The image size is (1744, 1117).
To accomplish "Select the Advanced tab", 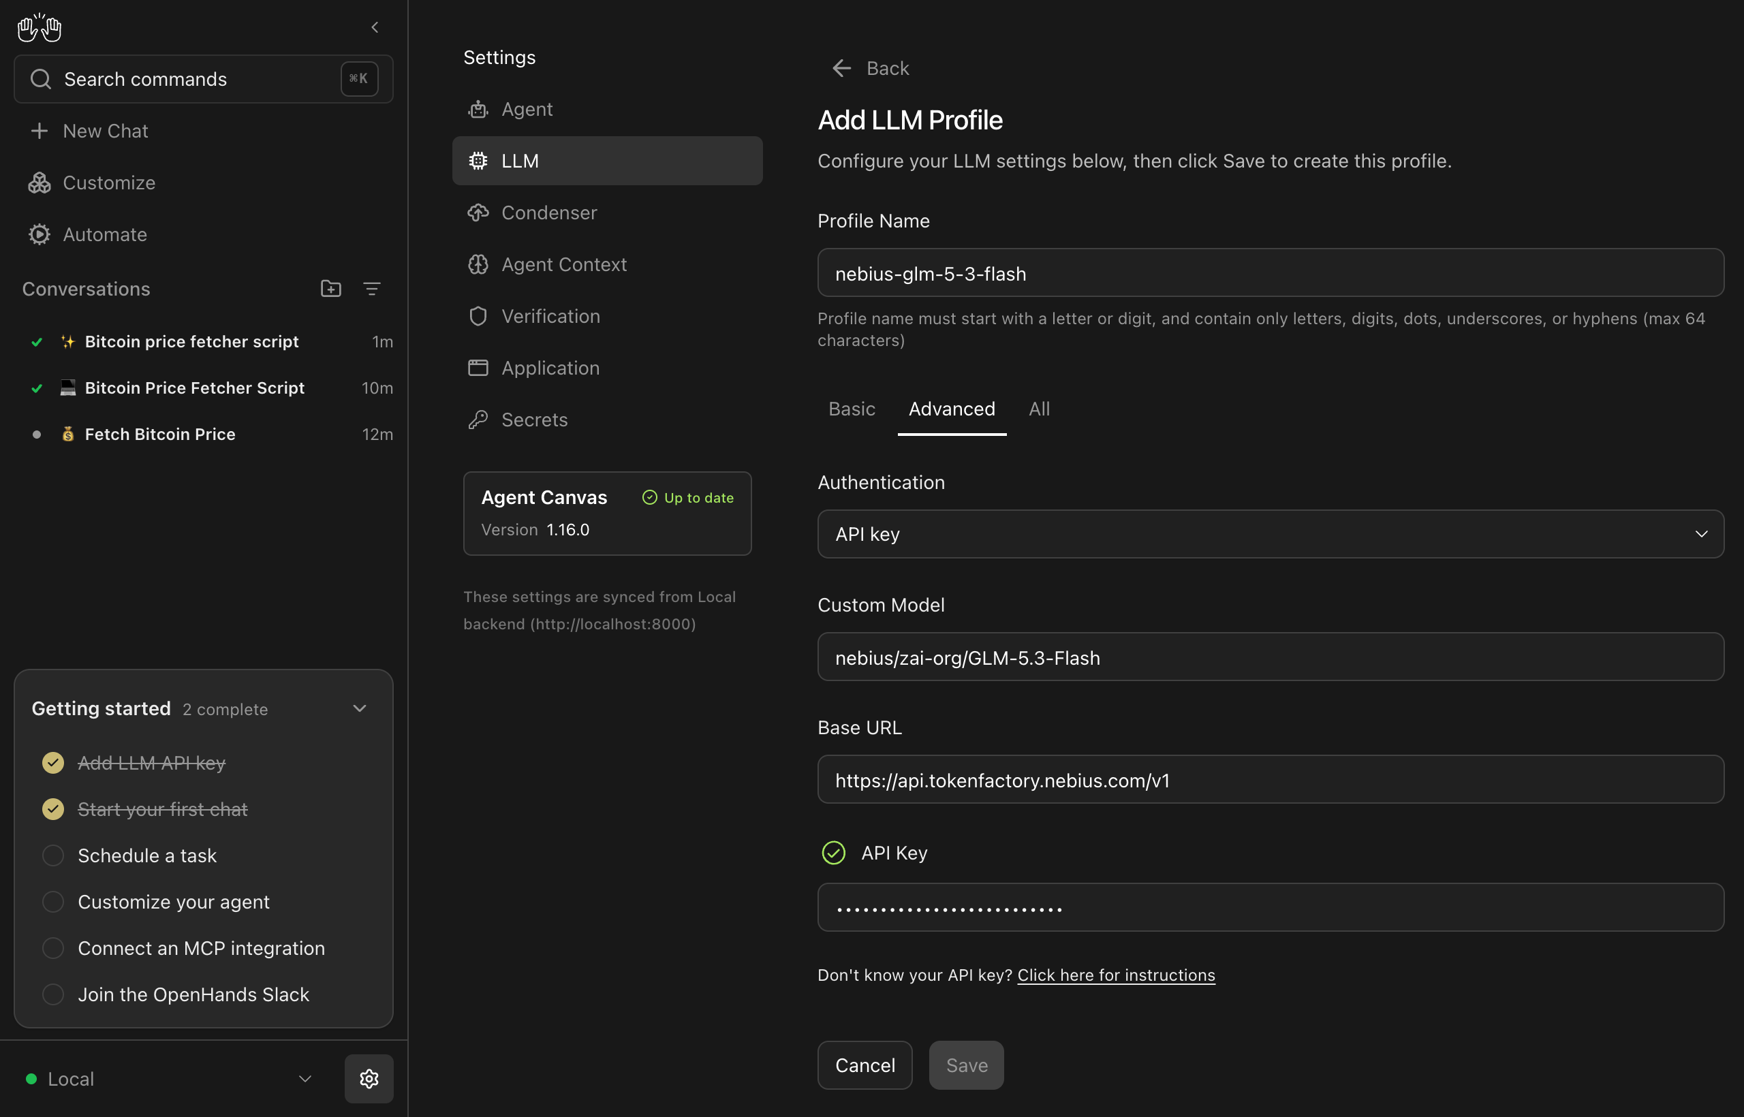I will point(952,409).
